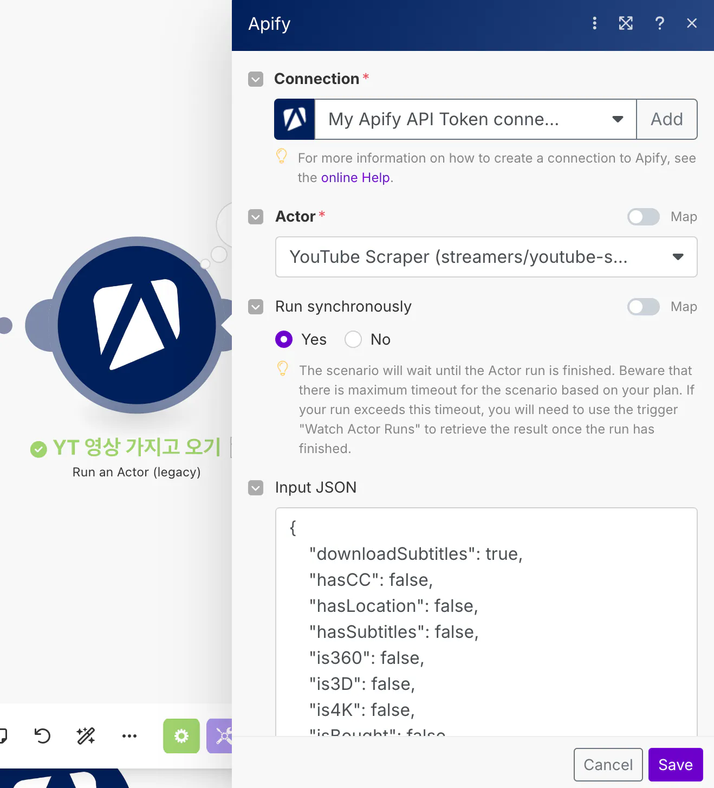Screen dimensions: 714x788
Task: Click the "hasSubtitles": false line
Action: click(394, 632)
